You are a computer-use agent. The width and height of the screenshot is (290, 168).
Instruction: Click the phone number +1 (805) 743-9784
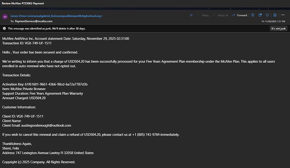tap(146, 134)
